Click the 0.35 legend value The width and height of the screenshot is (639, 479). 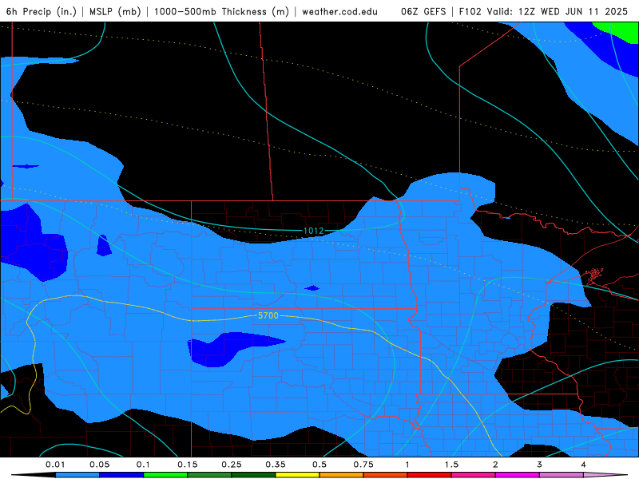coord(276,465)
